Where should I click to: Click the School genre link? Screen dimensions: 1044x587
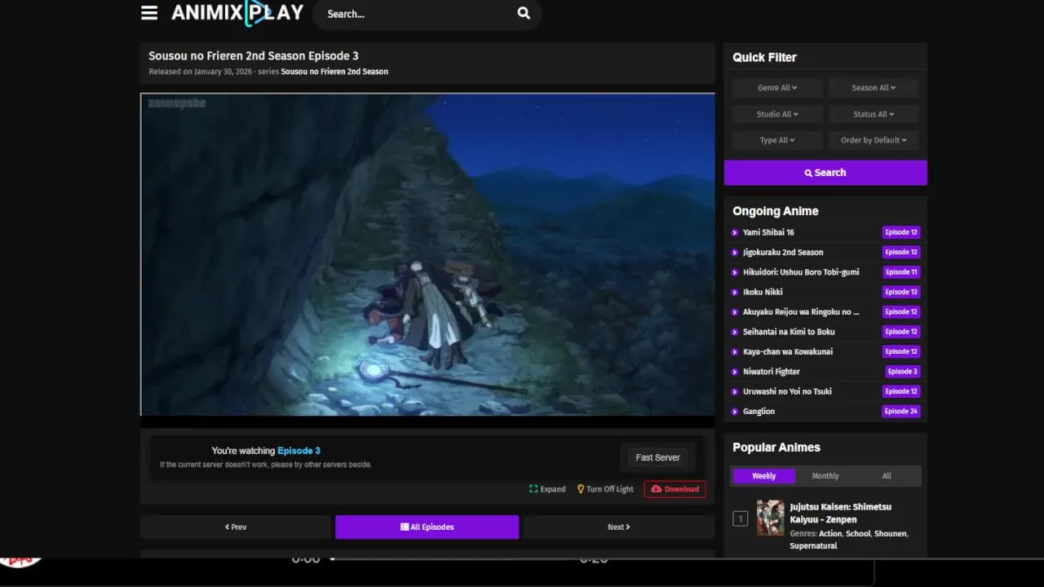pyautogui.click(x=858, y=534)
